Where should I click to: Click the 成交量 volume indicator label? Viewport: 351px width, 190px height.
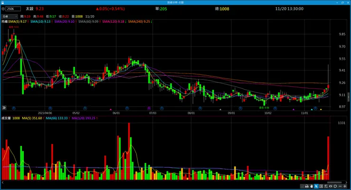[x=6, y=118]
